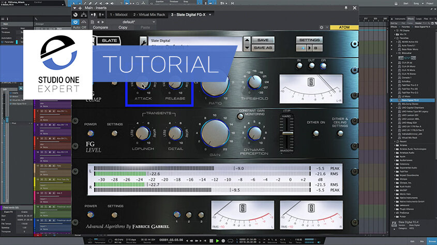Switch to the 1 - Mixtool tab
The height and width of the screenshot is (245, 437).
pyautogui.click(x=118, y=14)
